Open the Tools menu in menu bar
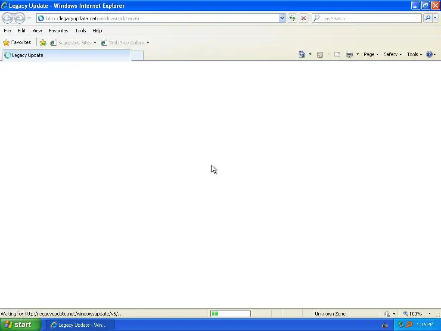Screen dimensions: 441x331 (x=81, y=31)
